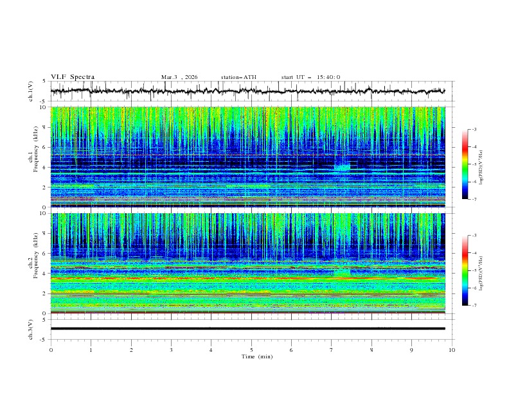Screen dimensions: 509x393
Task: Click the red 3.5 kHz band in ch.2 spectrogram
Action: click(x=247, y=278)
